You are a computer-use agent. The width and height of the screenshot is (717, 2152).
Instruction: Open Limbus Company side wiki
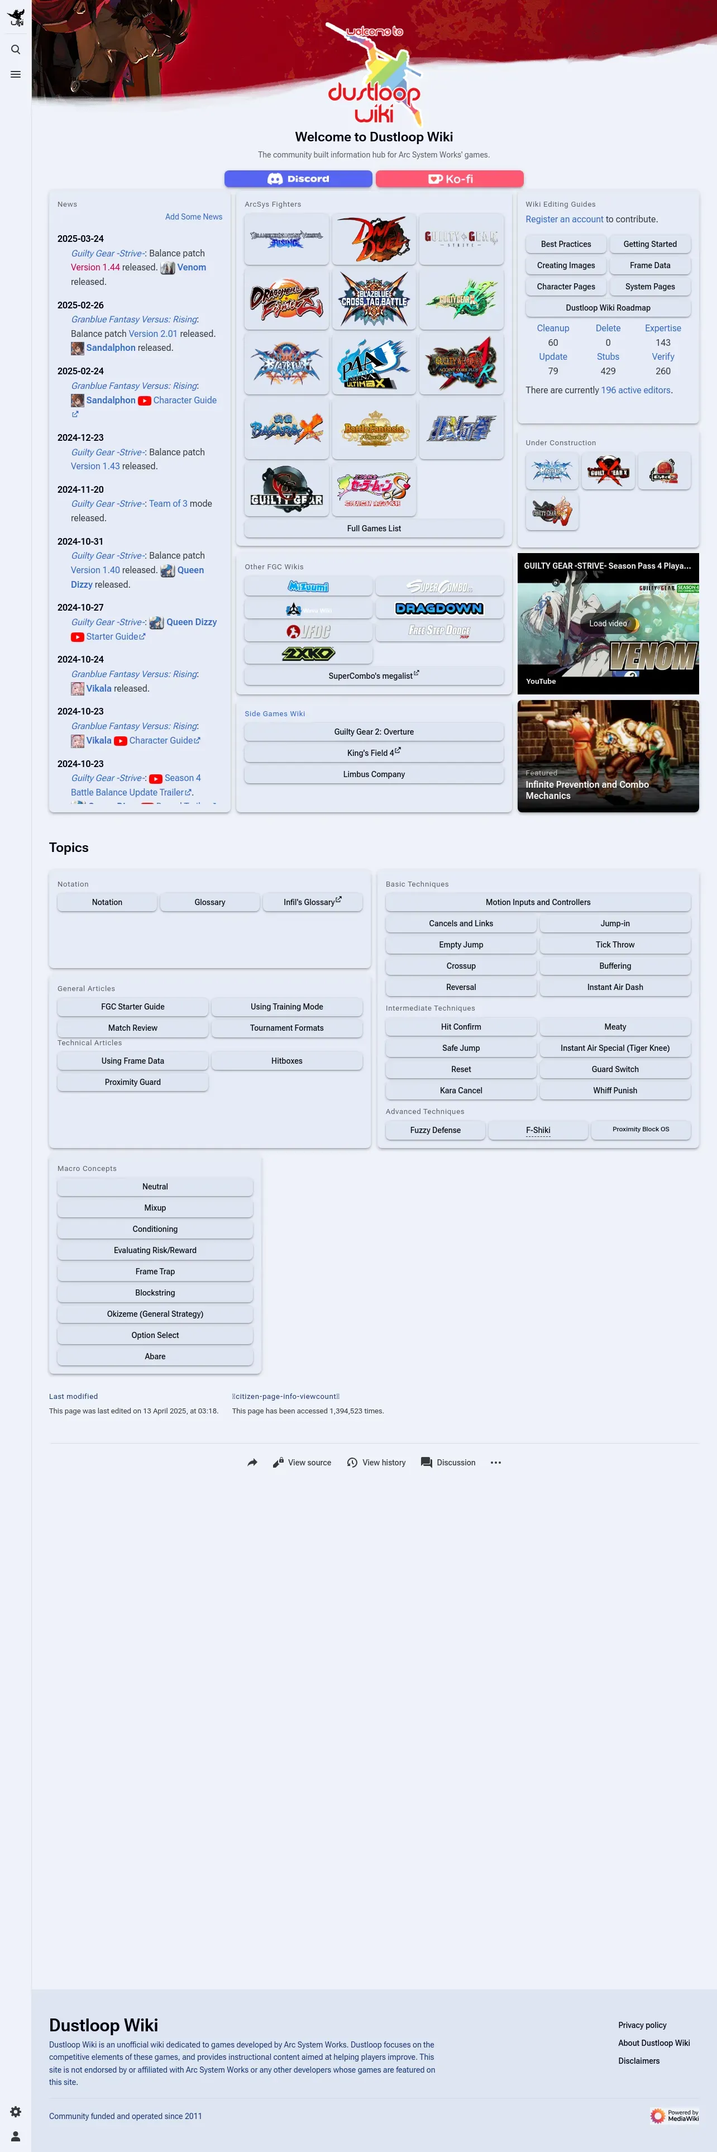pos(374,774)
